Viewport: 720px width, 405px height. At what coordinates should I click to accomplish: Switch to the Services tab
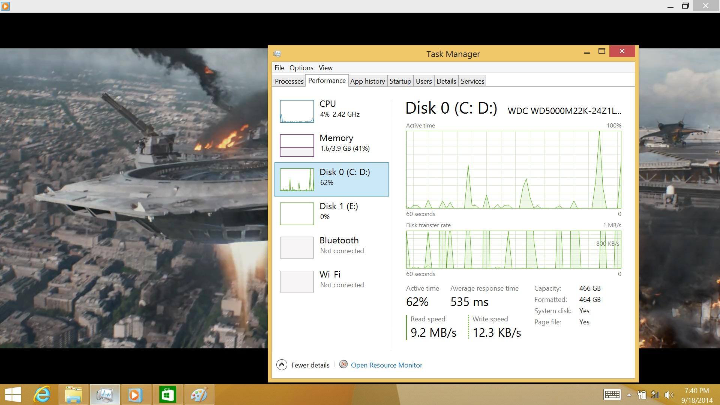coord(472,81)
